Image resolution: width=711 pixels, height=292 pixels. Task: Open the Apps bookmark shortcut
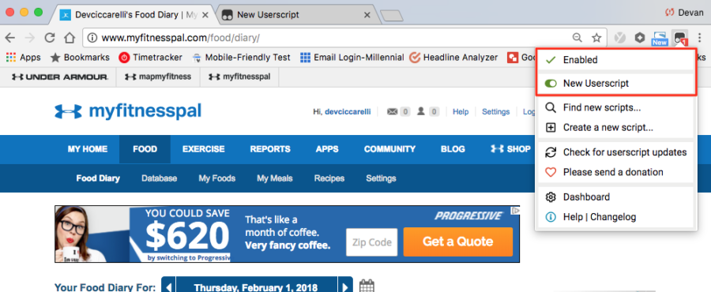point(23,58)
